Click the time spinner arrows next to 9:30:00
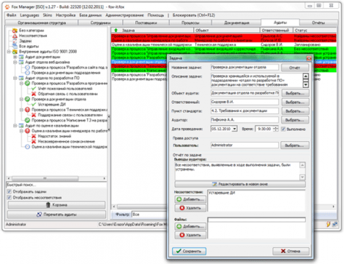 click(277, 129)
